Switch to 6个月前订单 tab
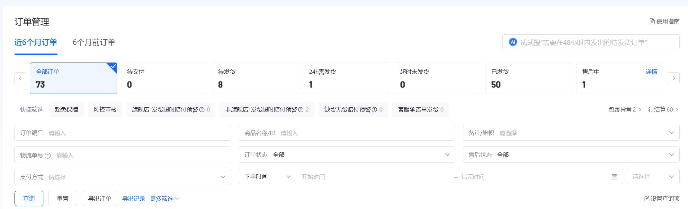 click(94, 42)
